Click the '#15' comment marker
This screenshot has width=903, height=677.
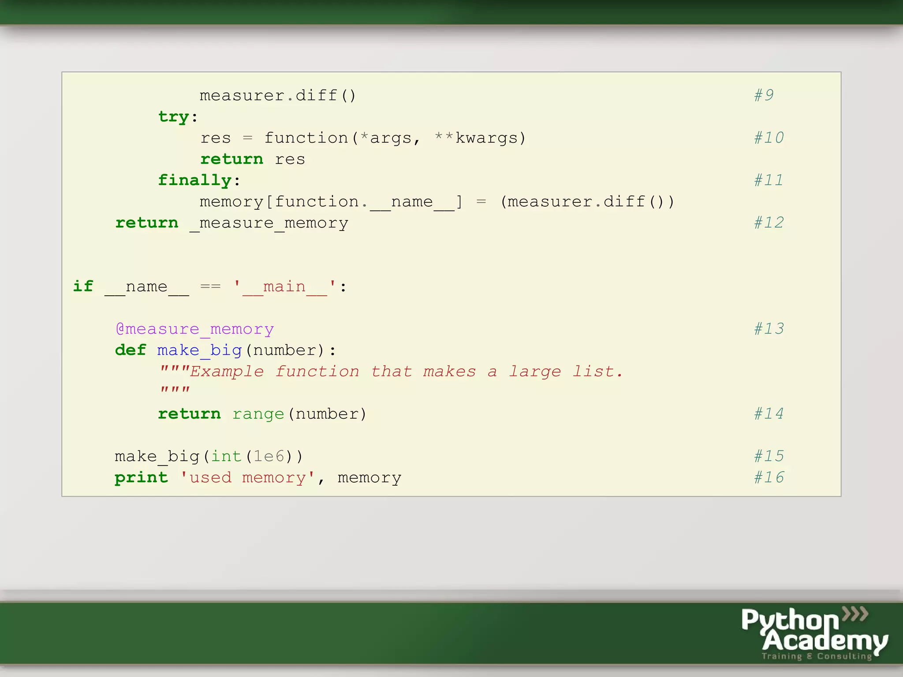(769, 456)
